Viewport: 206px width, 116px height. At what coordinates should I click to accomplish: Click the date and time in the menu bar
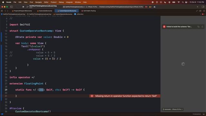click(x=197, y=2)
